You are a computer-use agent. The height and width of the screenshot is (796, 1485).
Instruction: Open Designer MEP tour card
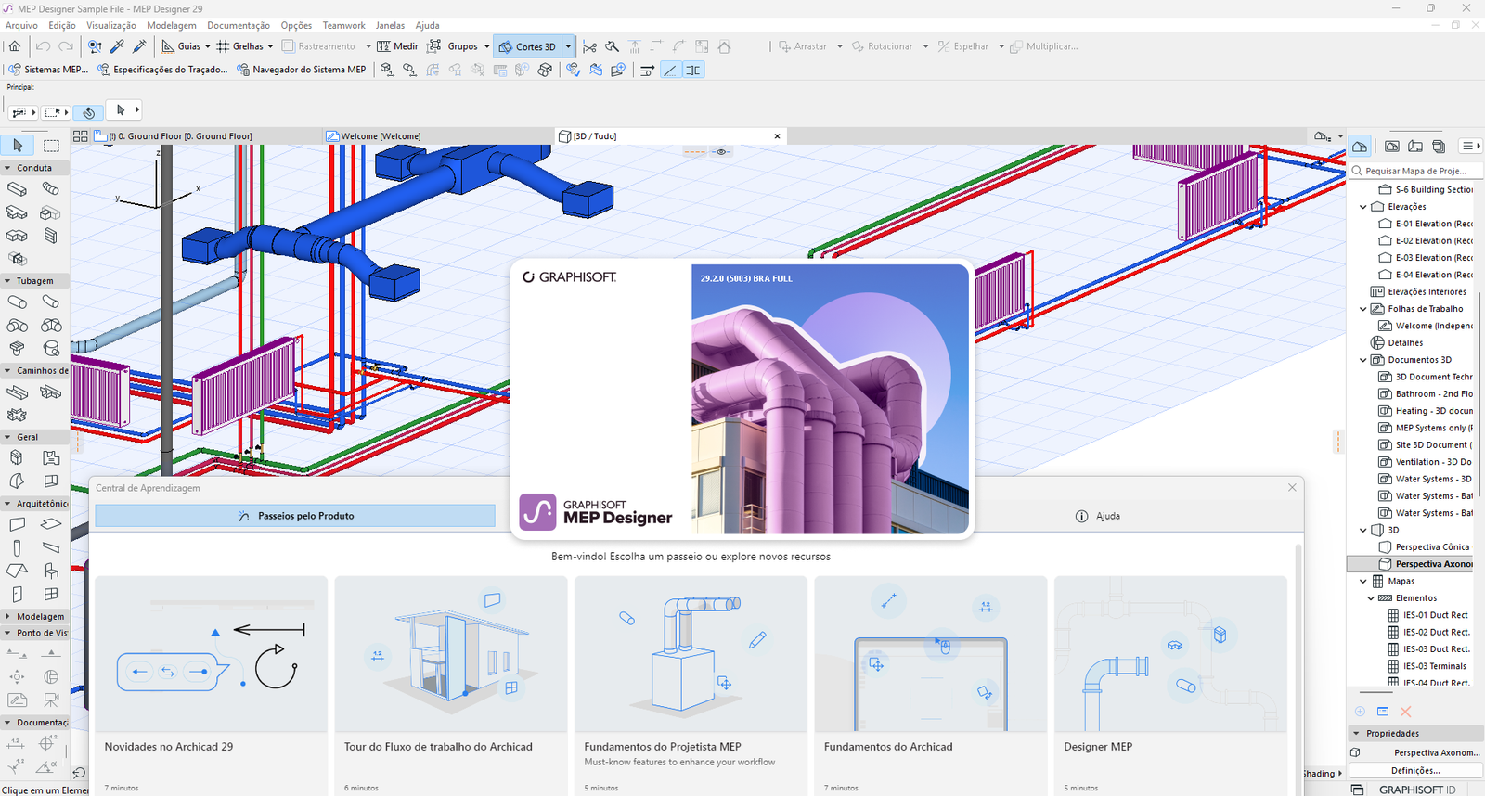(1170, 687)
